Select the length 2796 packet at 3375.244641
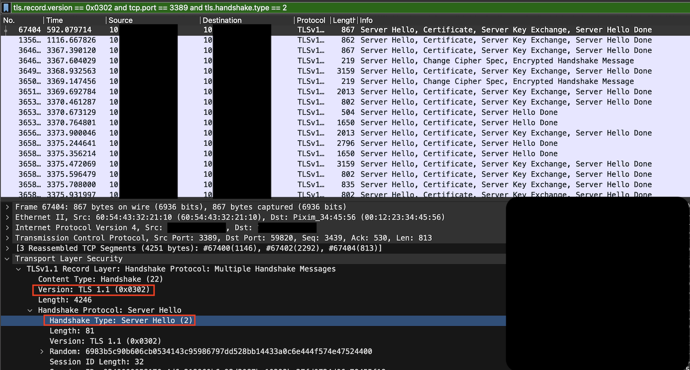Viewport: 690px width, 370px height. pyautogui.click(x=345, y=143)
